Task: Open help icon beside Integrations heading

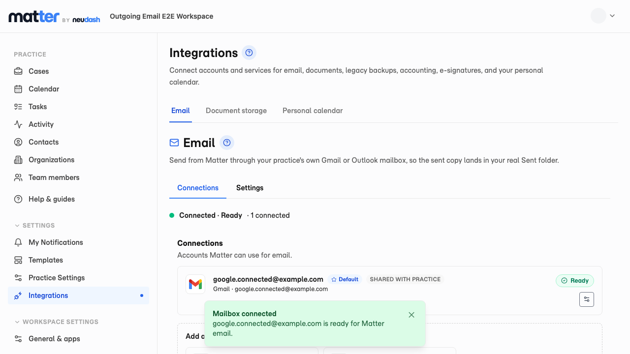Action: tap(249, 53)
